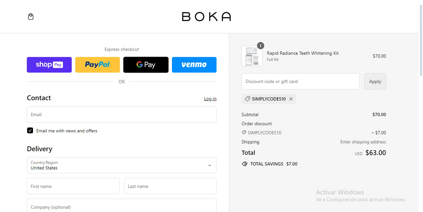Focus the First name field
Image resolution: width=423 pixels, height=212 pixels.
click(73, 186)
